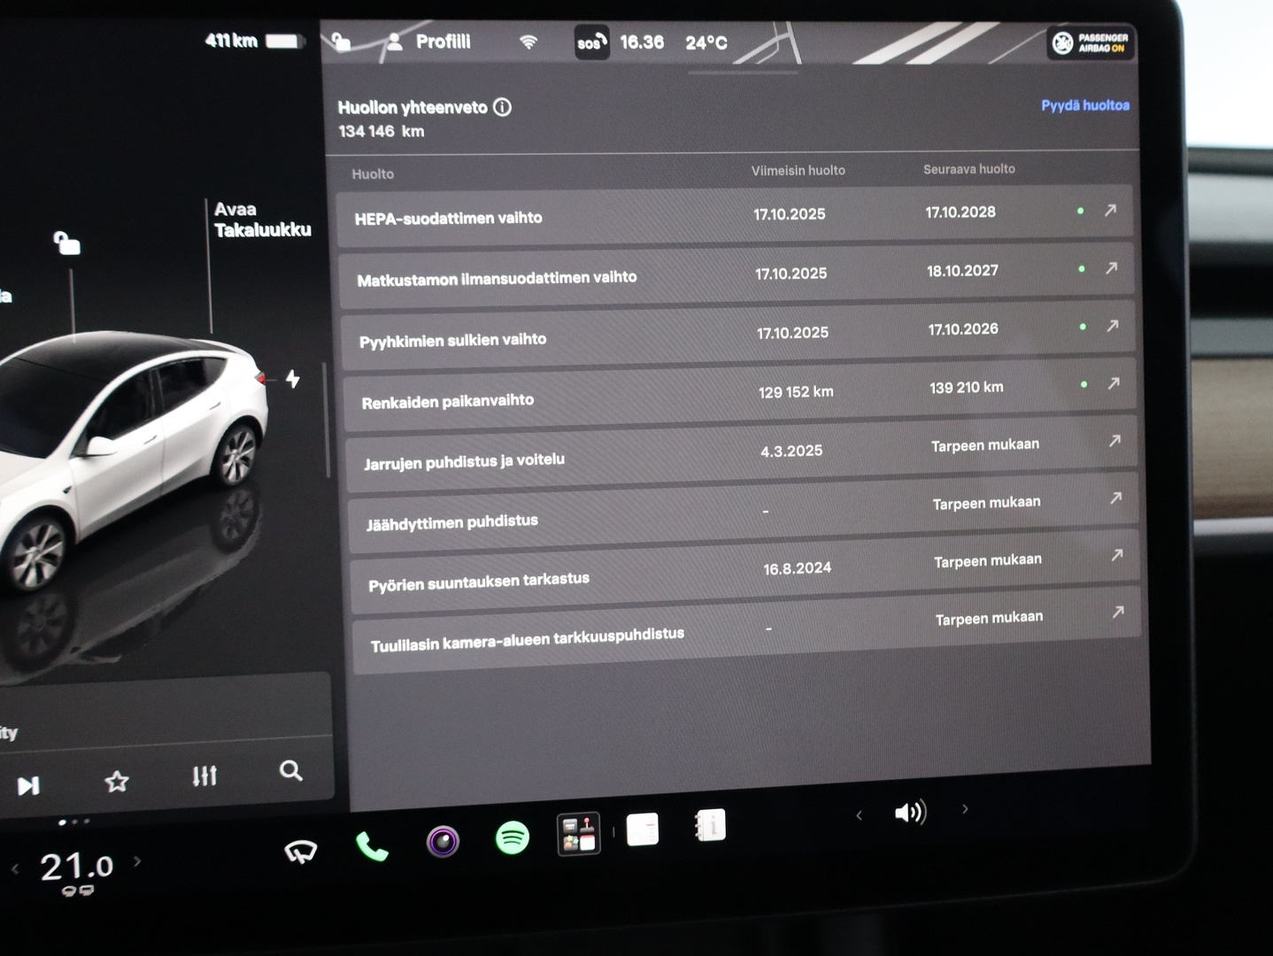
Task: Open Renkaiden paikanvaihto row arrow
Action: (x=1114, y=383)
